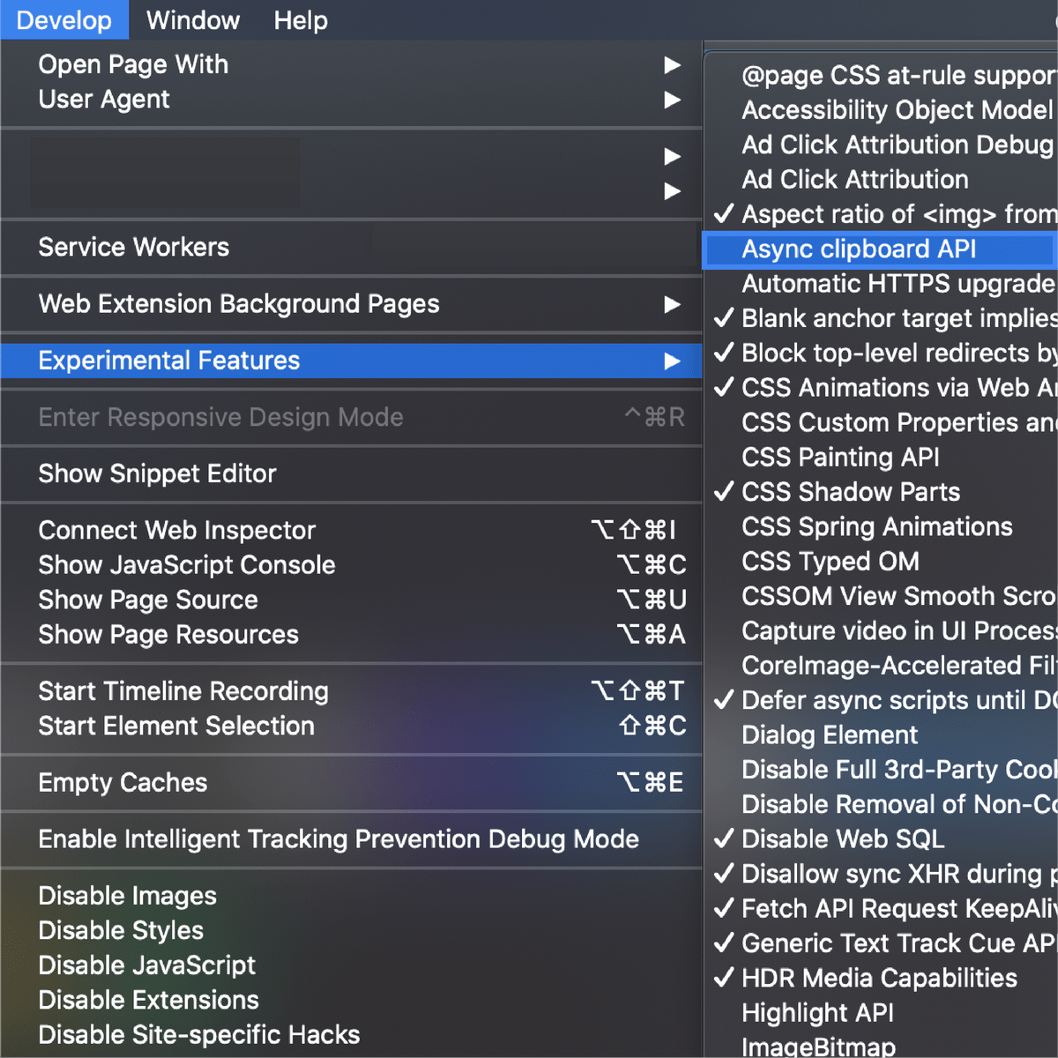
Task: Open the Develop menu in the menu bar
Action: tap(63, 20)
